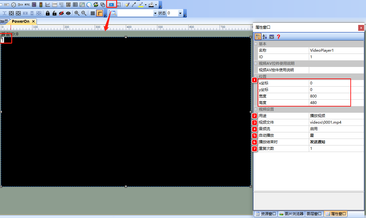Toggle the highlighted ruler guides button
366x218 pixels.
(x=100, y=13)
